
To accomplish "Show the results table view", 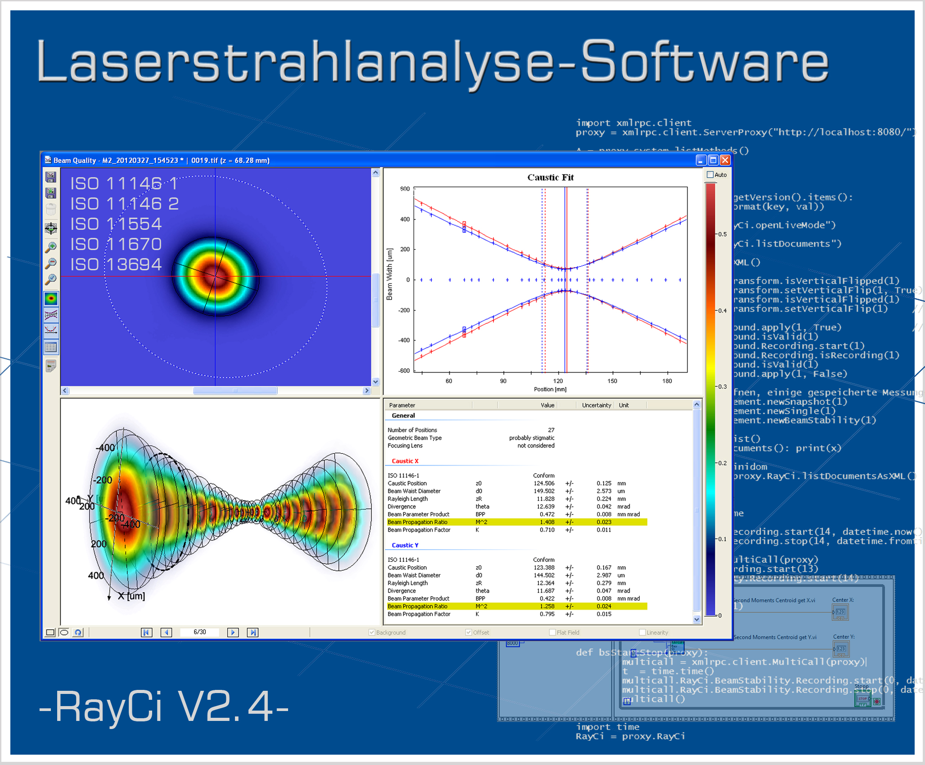I will [x=51, y=345].
